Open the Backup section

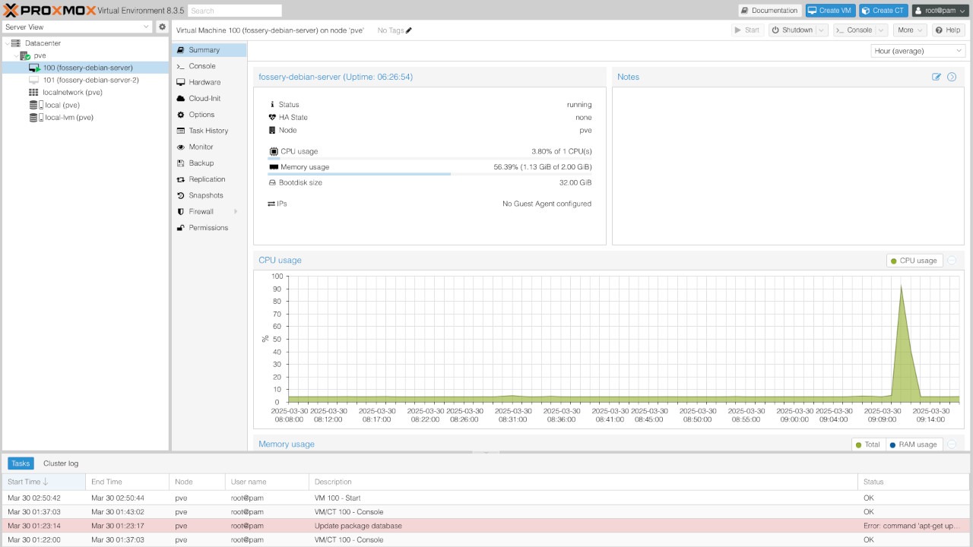(209, 163)
